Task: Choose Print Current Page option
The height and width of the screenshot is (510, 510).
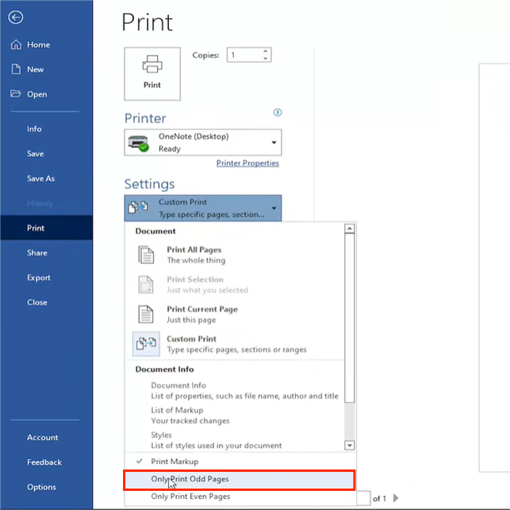Action: 201,314
